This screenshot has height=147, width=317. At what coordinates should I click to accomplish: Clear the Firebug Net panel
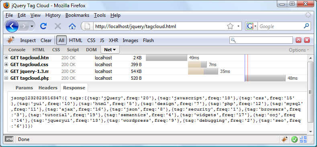coord(46,40)
